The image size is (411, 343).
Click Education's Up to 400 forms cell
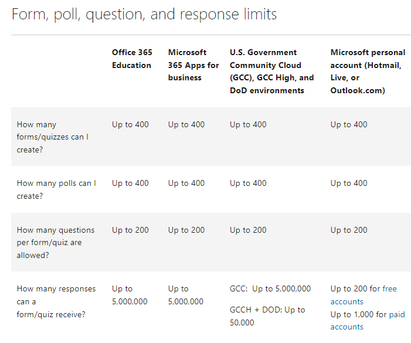[x=130, y=124]
